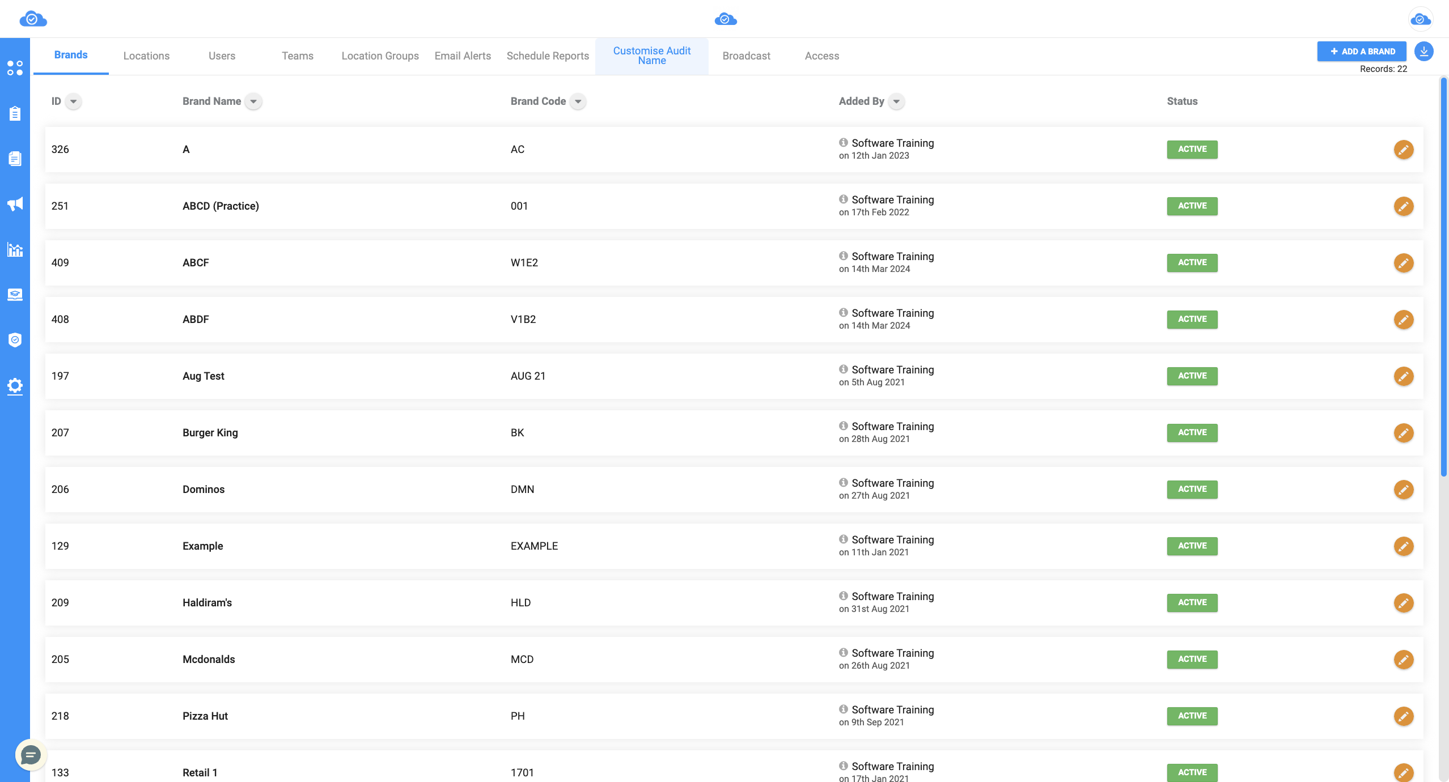
Task: Switch to the Teams tab
Action: (298, 56)
